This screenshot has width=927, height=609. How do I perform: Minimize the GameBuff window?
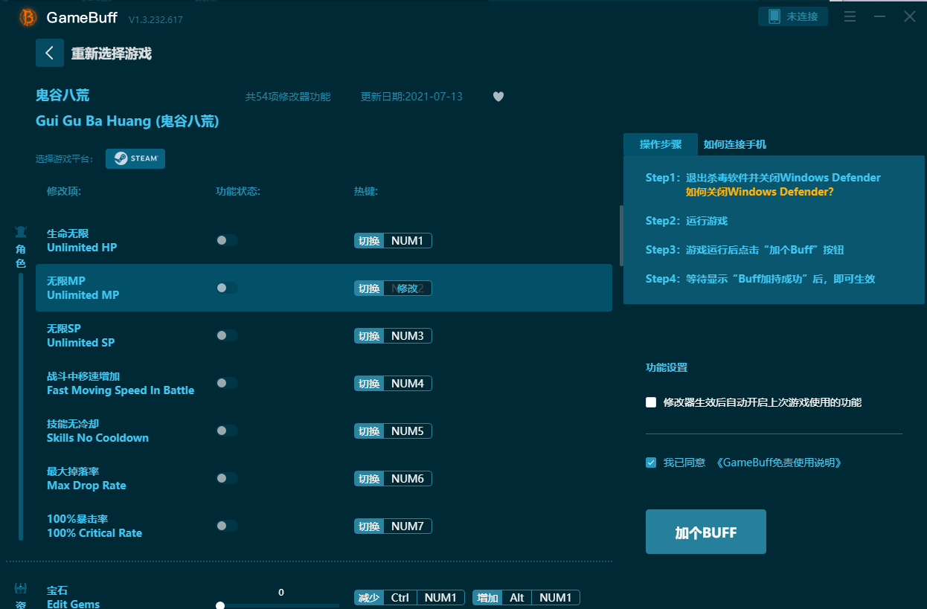tap(880, 16)
